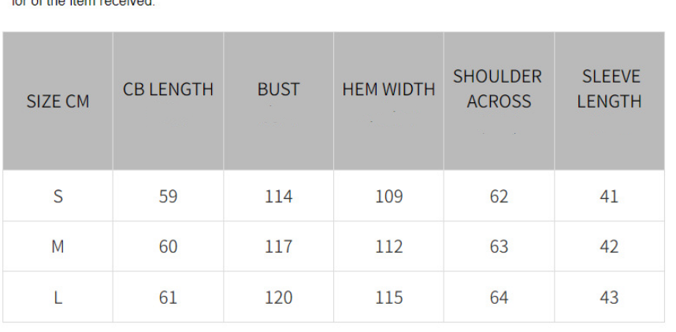Click the bust value 120
The height and width of the screenshot is (332, 676).
pyautogui.click(x=278, y=297)
